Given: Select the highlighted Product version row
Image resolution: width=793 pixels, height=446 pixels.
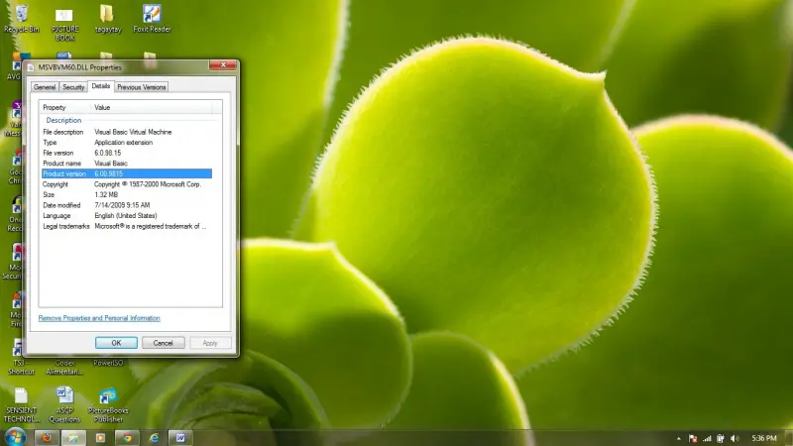Looking at the screenshot, I should coord(127,174).
